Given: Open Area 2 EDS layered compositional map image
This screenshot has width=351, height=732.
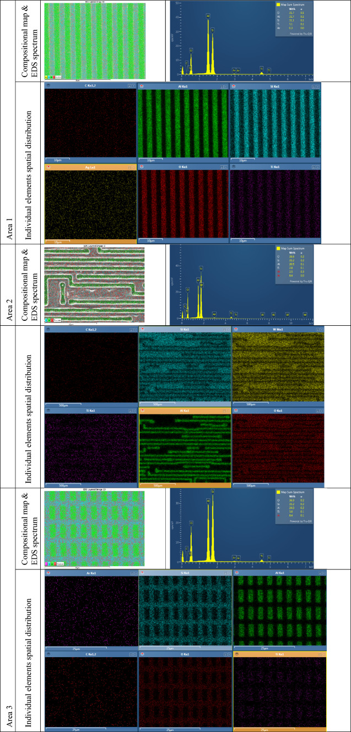Looking at the screenshot, I should pos(94,285).
